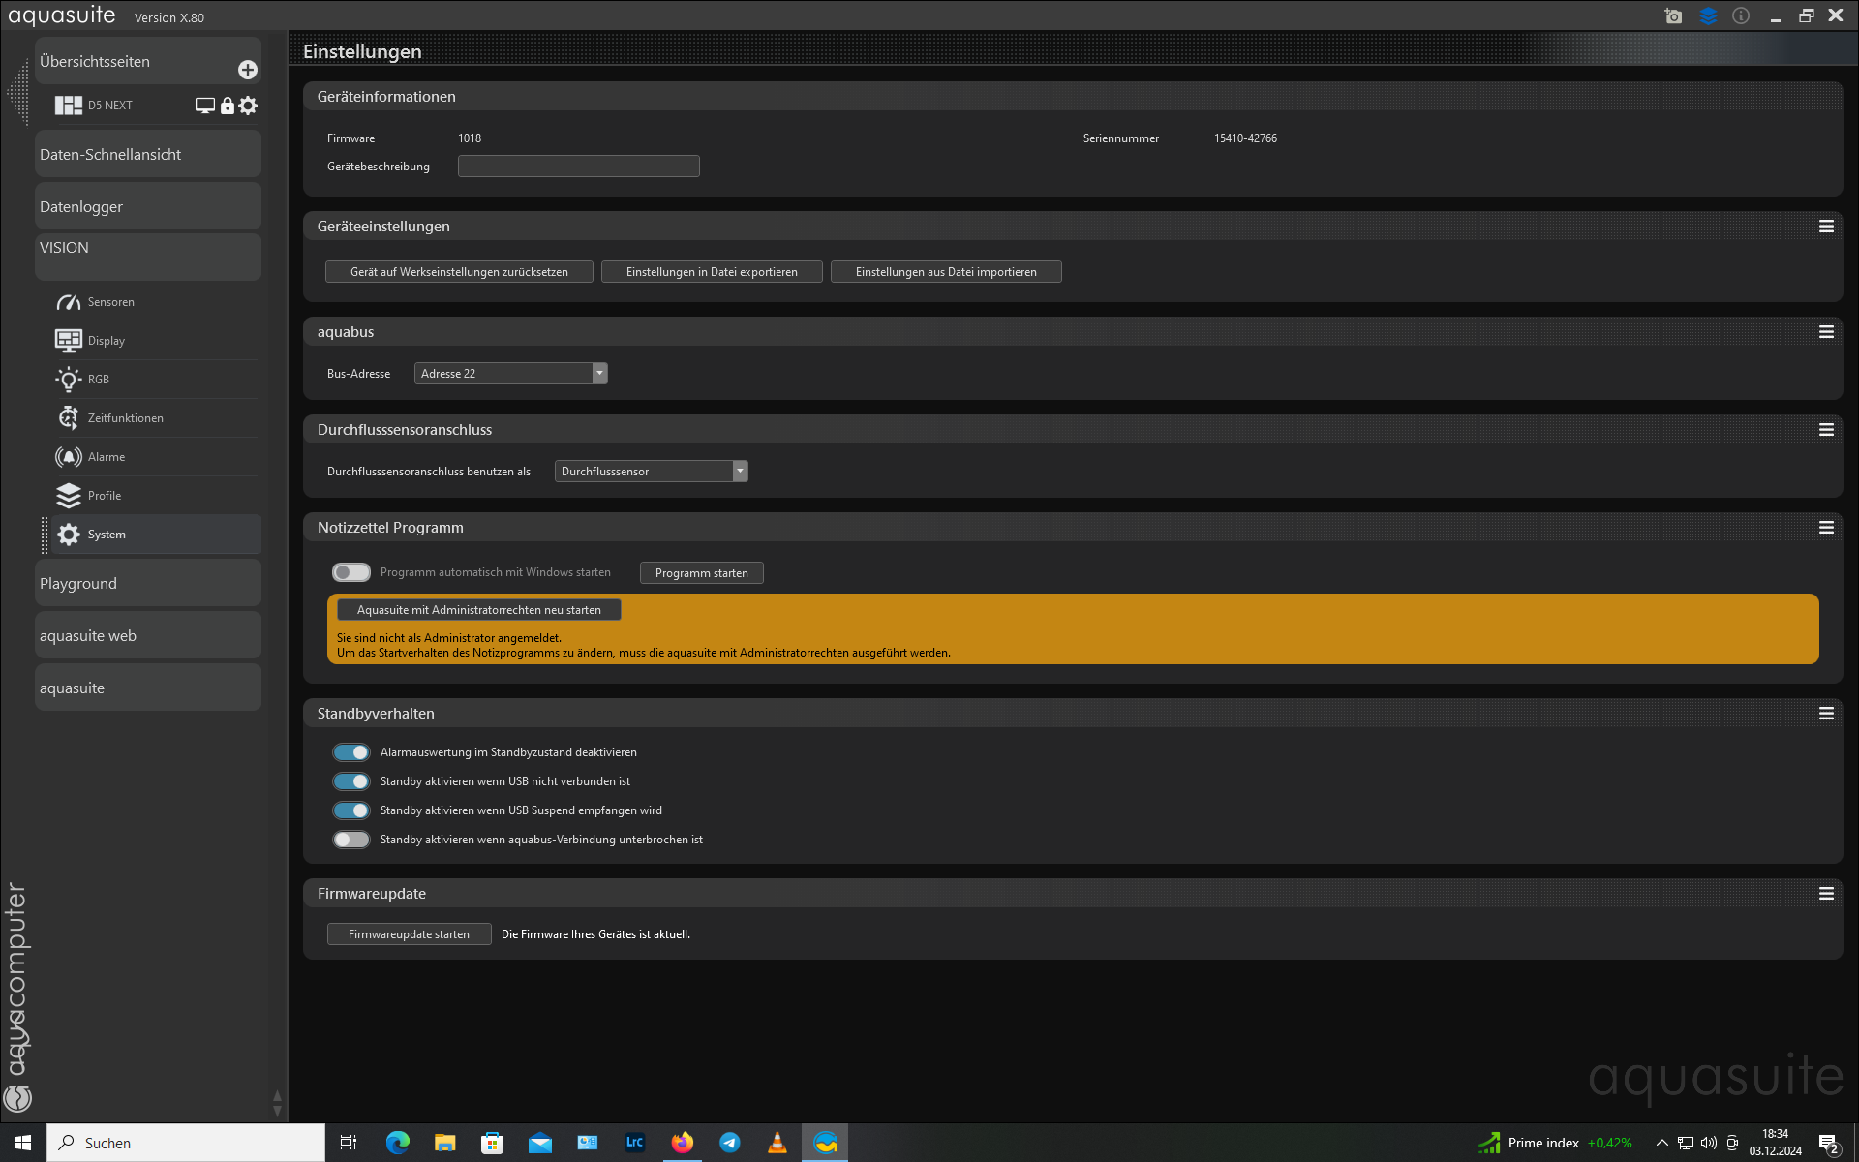1859x1162 pixels.
Task: Open Sensoren in the VISION sidebar
Action: click(x=111, y=302)
